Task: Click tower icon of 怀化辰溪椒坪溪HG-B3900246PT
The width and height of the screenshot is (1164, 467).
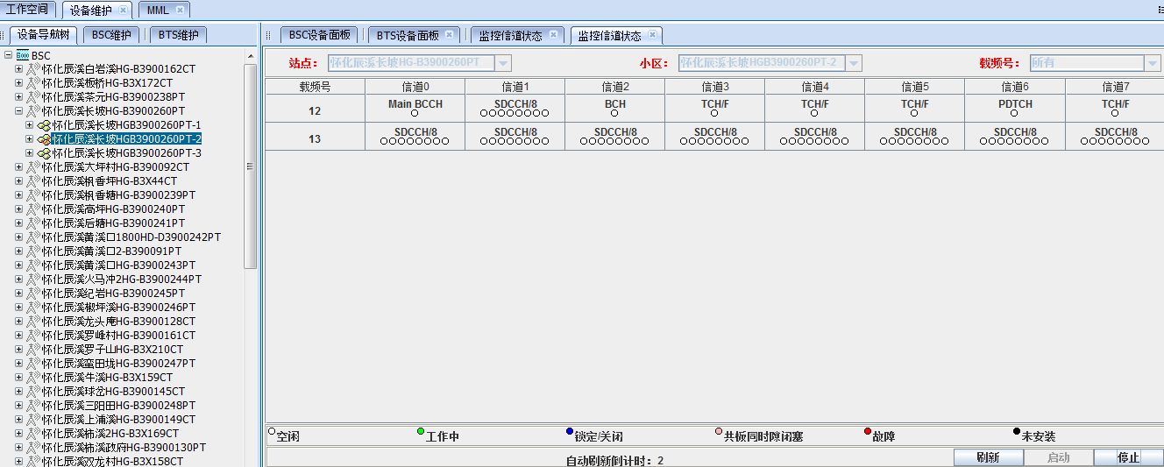Action: [34, 308]
